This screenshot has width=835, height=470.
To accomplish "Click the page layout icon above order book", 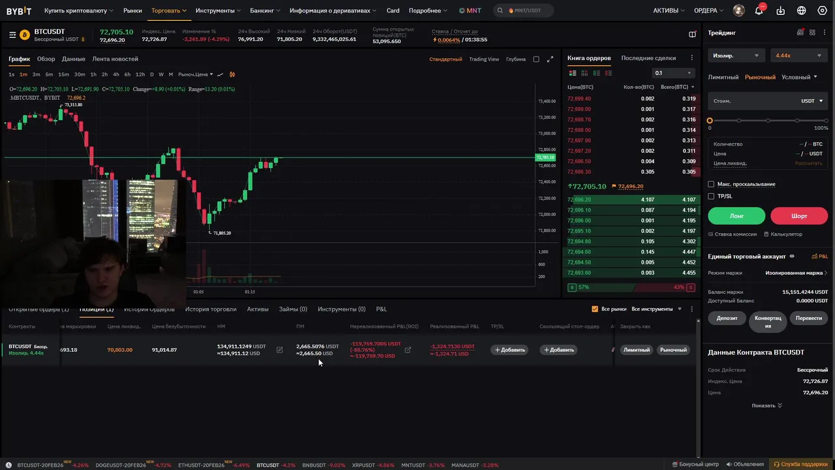I will (x=692, y=35).
